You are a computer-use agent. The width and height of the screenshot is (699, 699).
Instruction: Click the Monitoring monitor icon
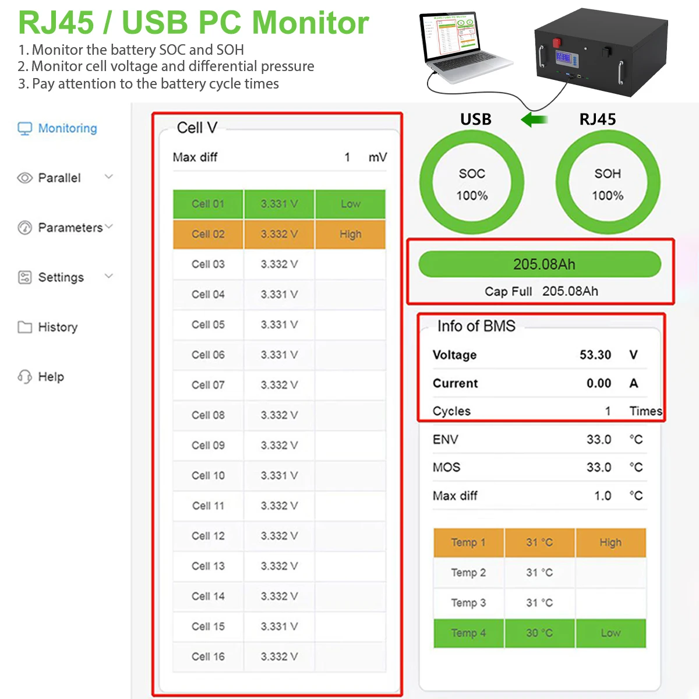click(24, 129)
